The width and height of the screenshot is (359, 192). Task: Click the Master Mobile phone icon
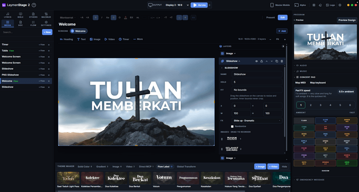coord(272,5)
